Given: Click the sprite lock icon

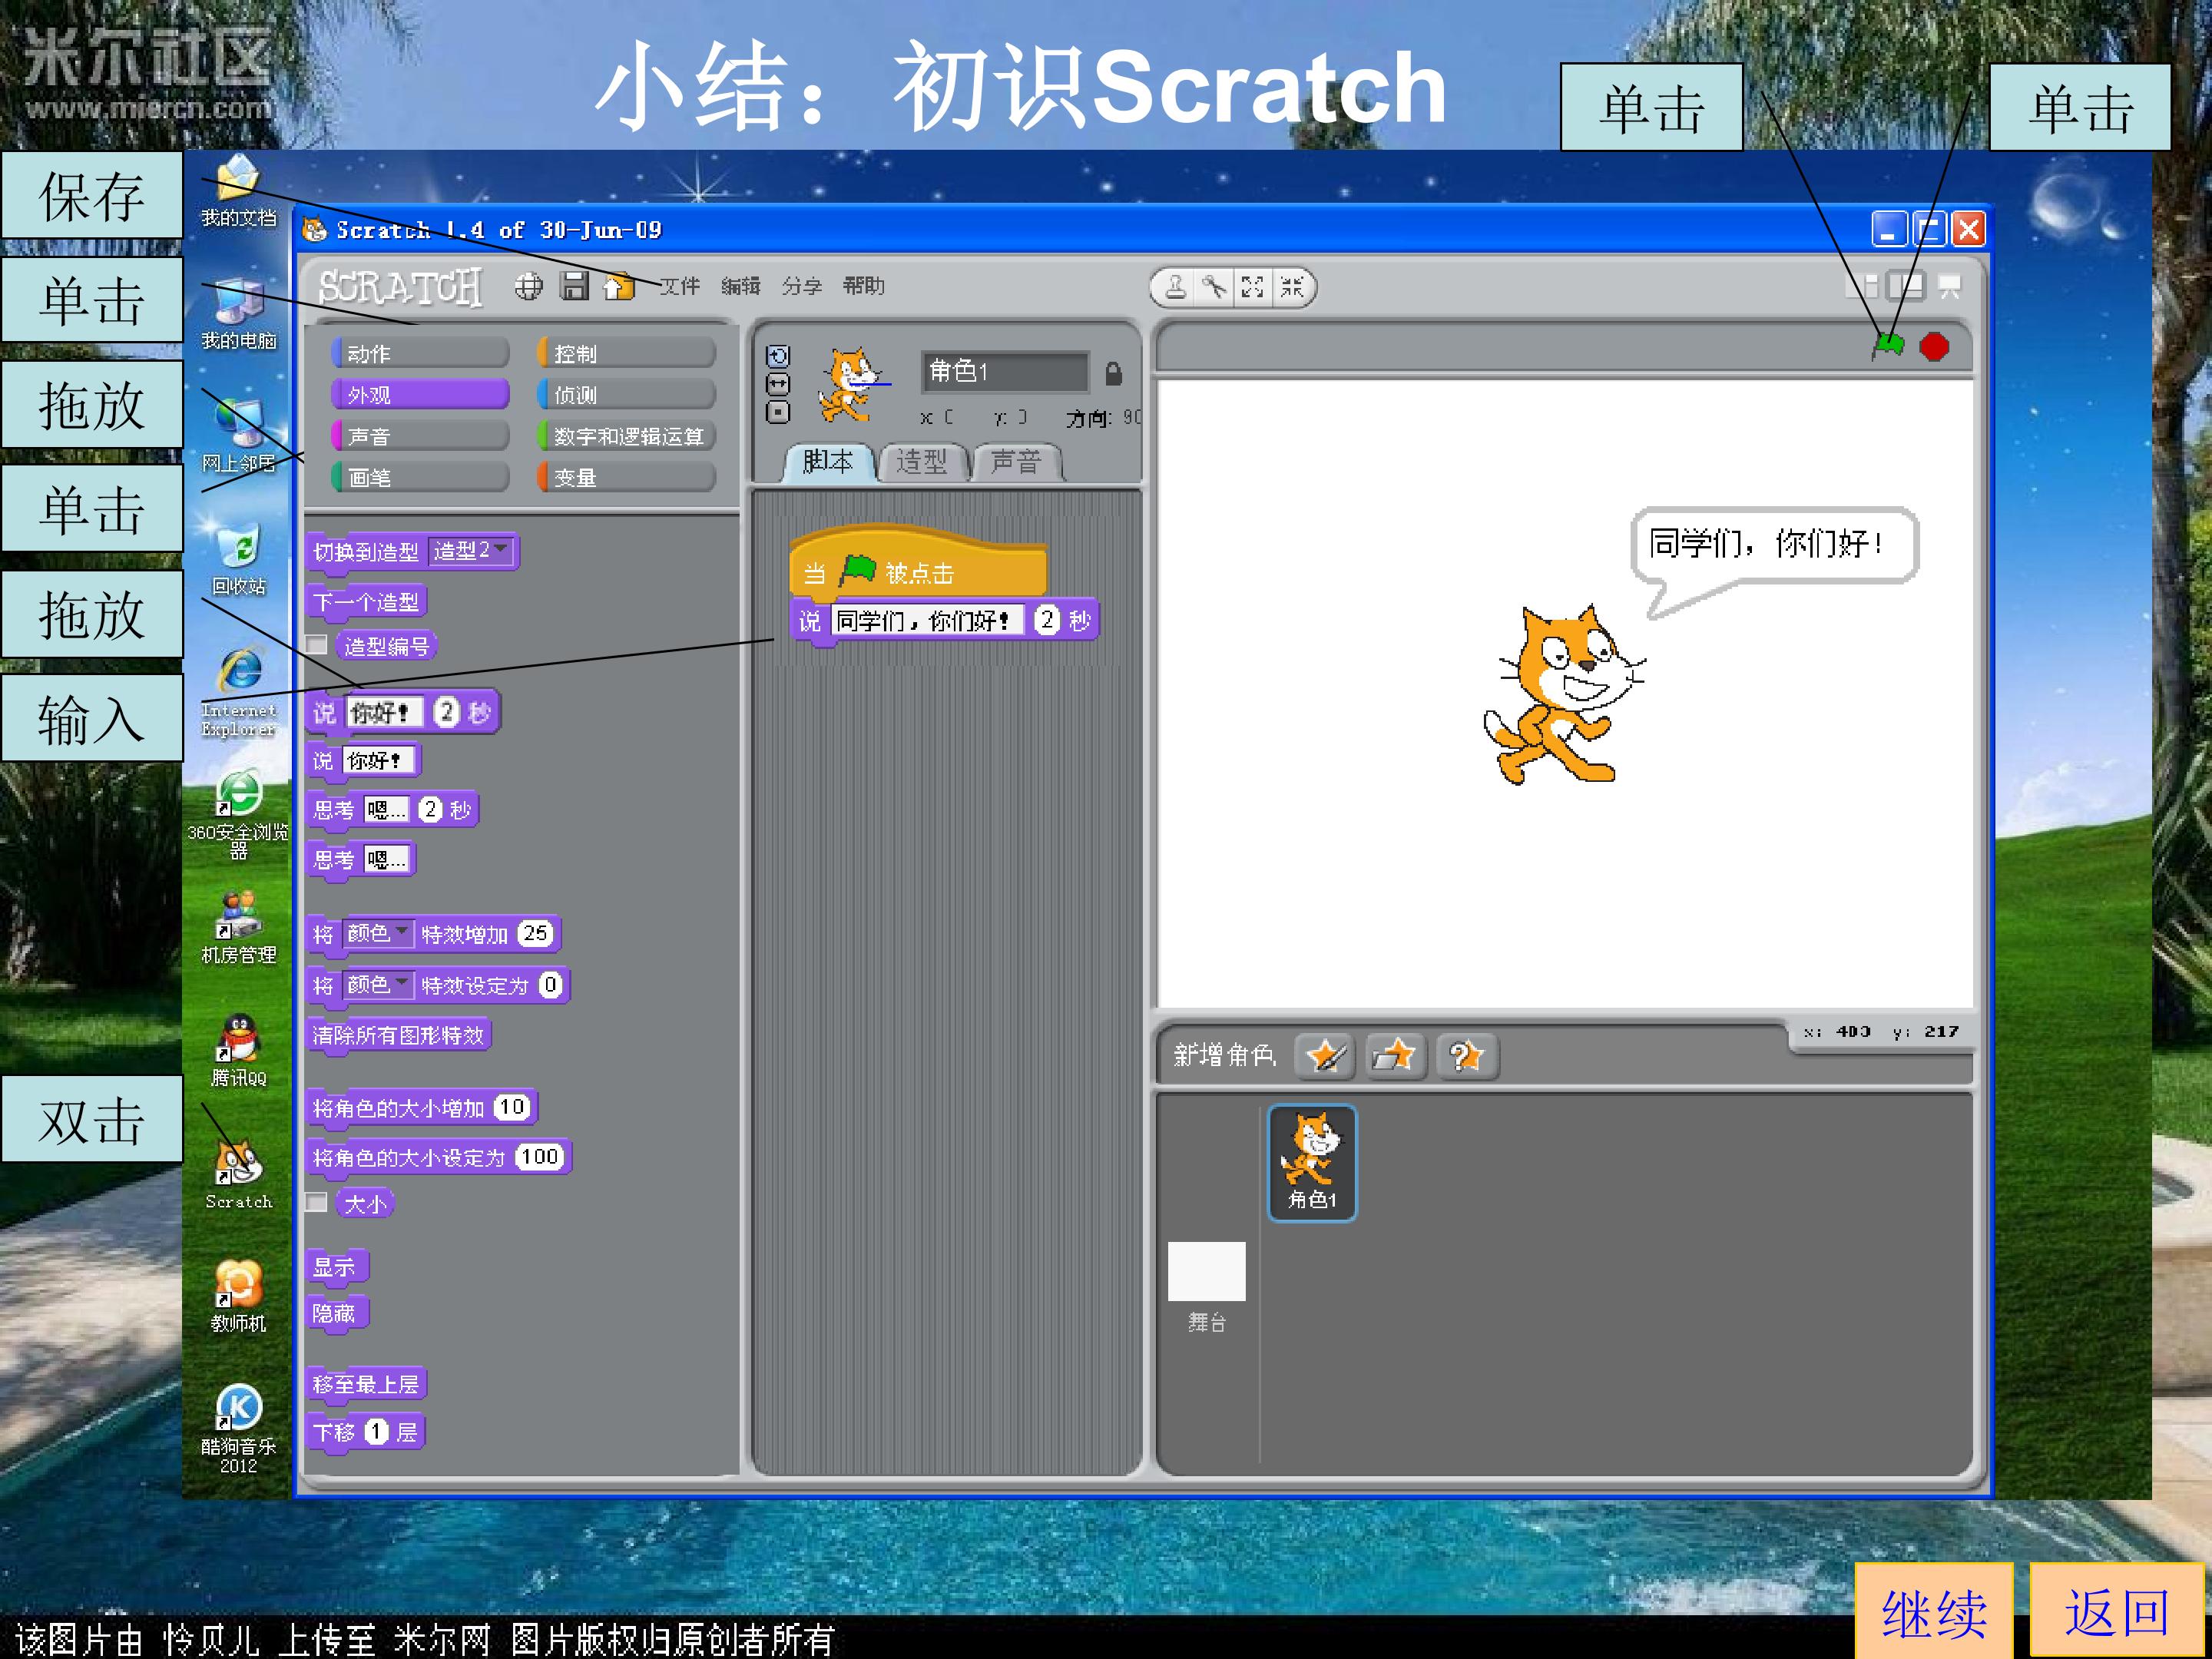Looking at the screenshot, I should pyautogui.click(x=1113, y=373).
